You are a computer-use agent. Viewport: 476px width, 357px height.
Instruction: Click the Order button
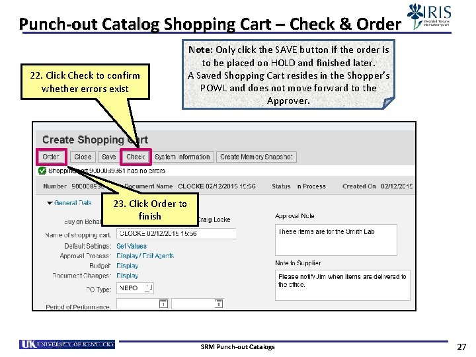[51, 157]
